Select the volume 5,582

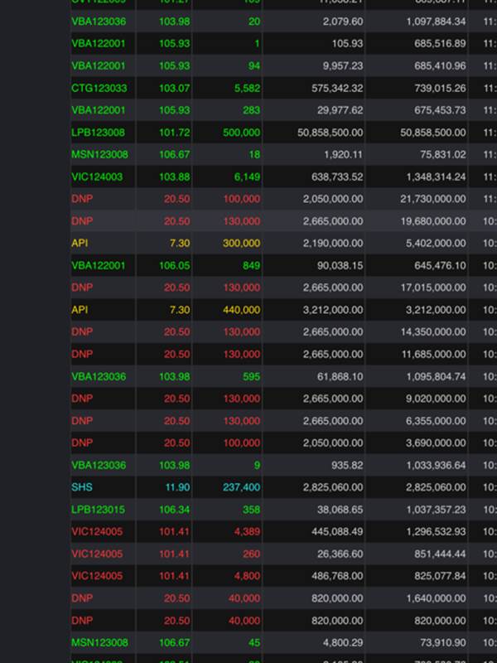click(x=247, y=88)
